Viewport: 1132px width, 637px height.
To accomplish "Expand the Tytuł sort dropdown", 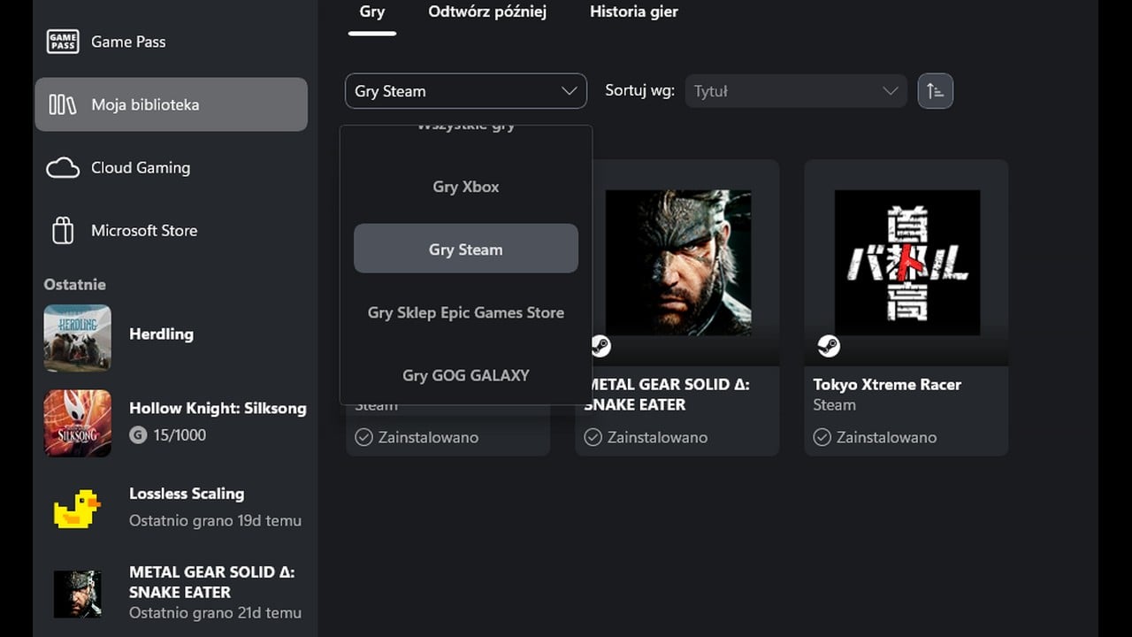I will click(796, 91).
